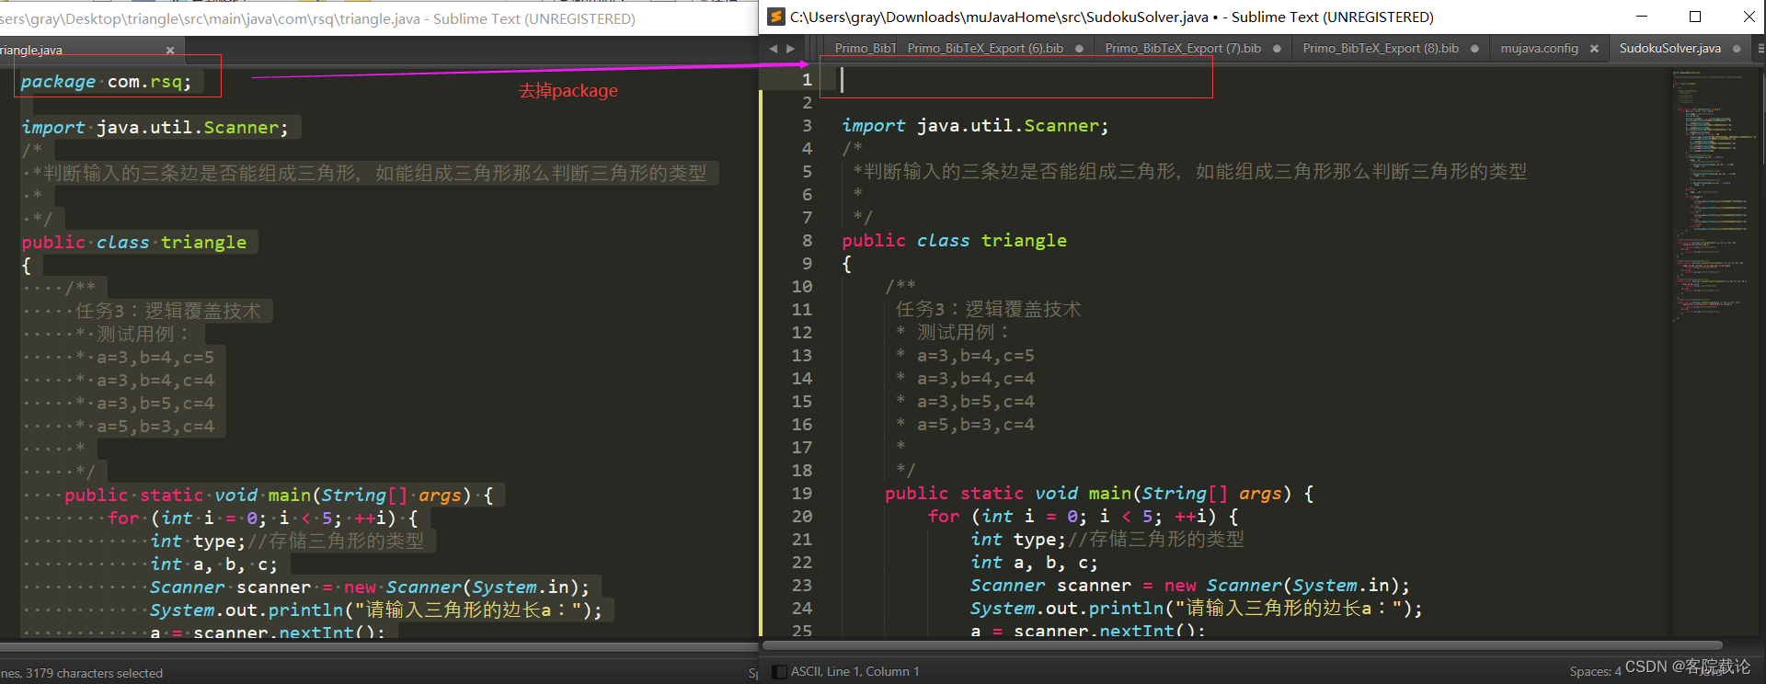This screenshot has width=1766, height=684.
Task: Click comment 'a=3,b=5,c=4' on line 15
Action: pyautogui.click(x=976, y=402)
